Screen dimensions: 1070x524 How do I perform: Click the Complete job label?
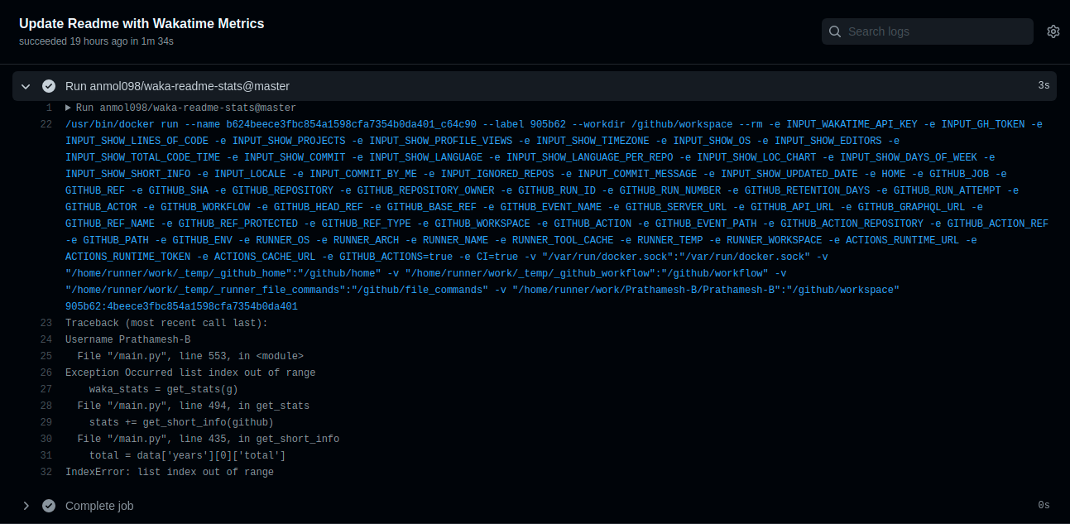click(98, 505)
